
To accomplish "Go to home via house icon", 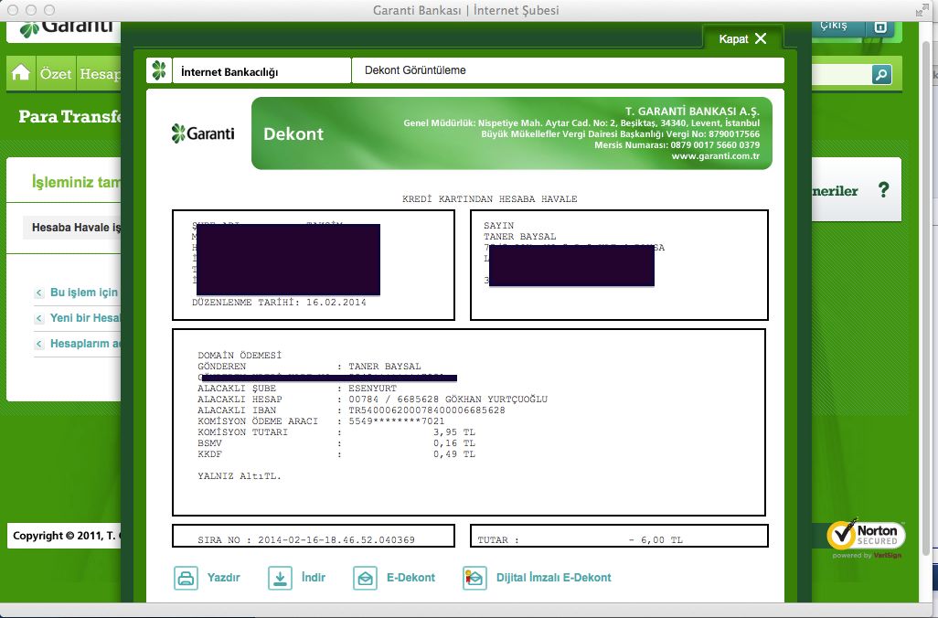I will tap(20, 73).
